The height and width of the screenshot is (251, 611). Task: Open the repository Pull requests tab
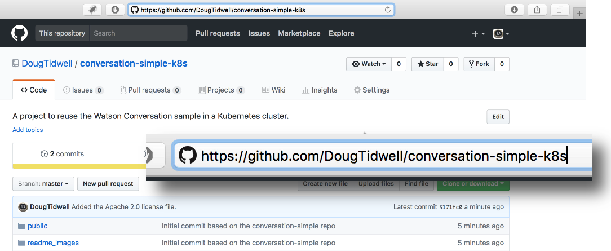click(150, 90)
